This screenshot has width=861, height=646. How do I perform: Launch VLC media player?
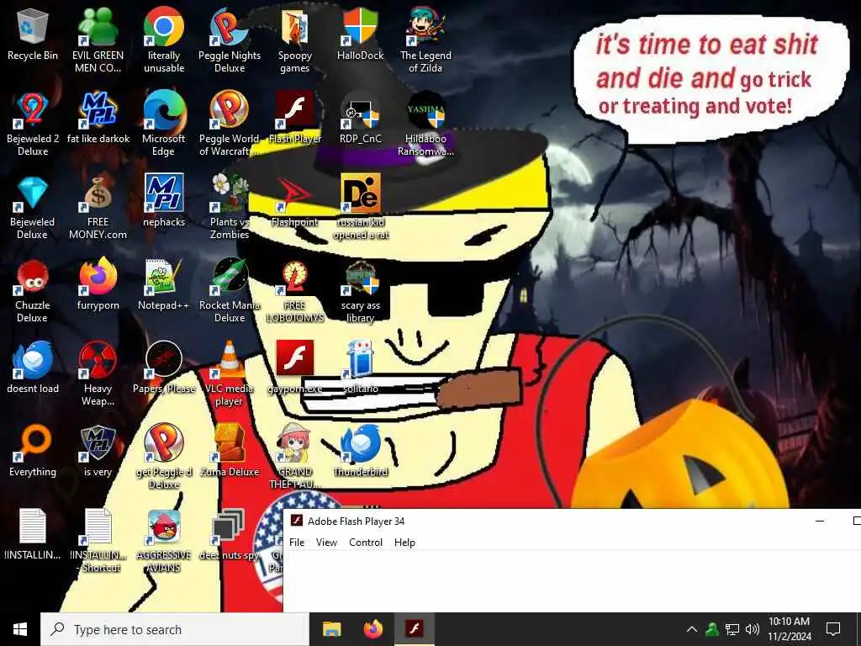click(230, 373)
